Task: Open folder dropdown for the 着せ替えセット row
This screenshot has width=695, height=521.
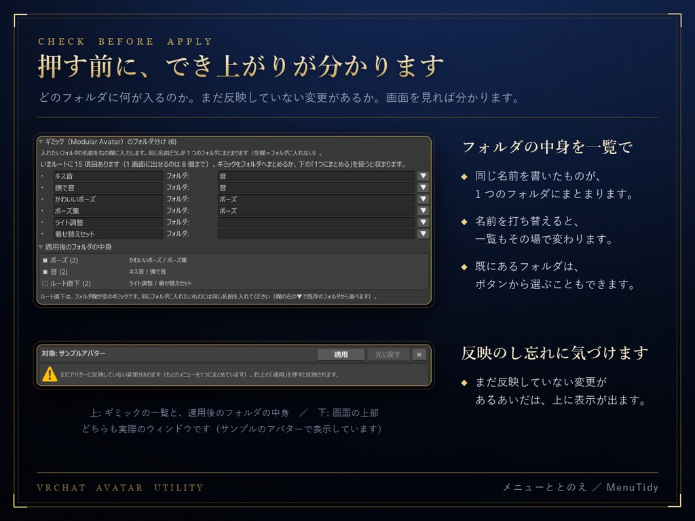Action: click(x=423, y=233)
